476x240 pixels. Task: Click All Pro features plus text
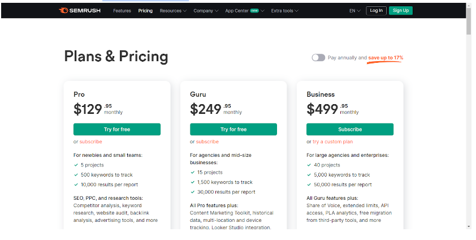pyautogui.click(x=214, y=205)
